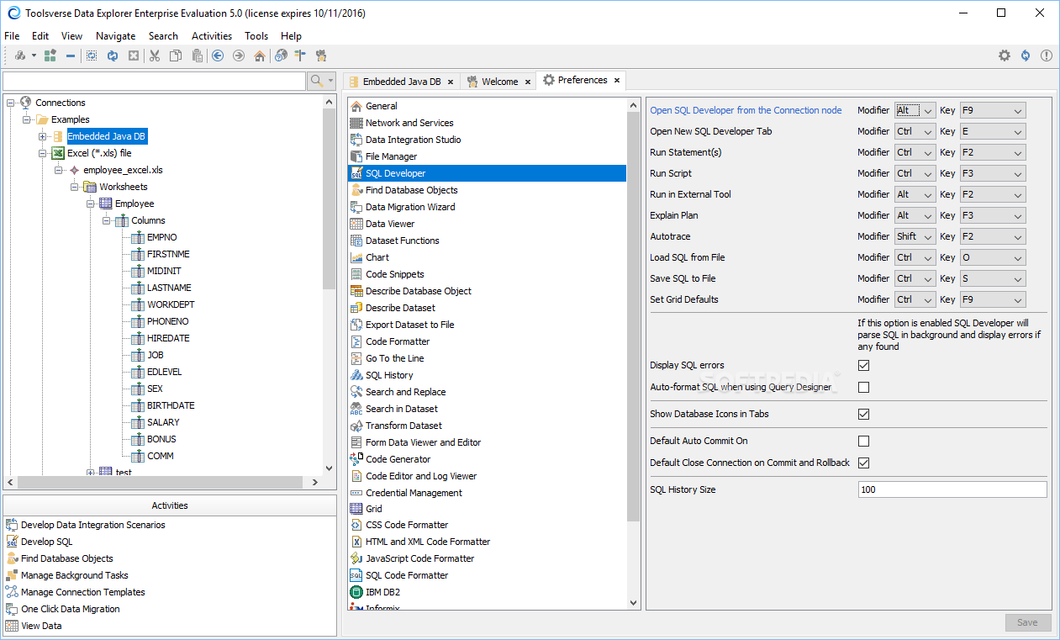Click the Develop SQL activity icon
The image size is (1060, 640).
point(12,542)
